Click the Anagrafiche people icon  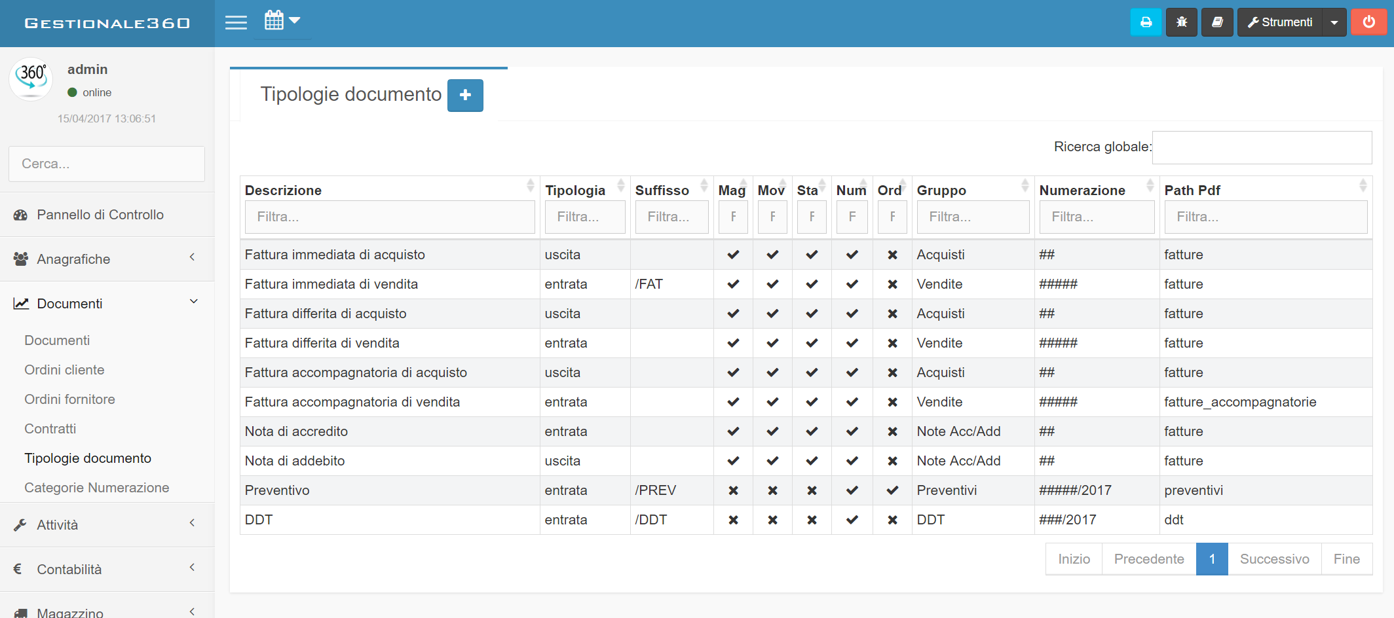point(20,259)
